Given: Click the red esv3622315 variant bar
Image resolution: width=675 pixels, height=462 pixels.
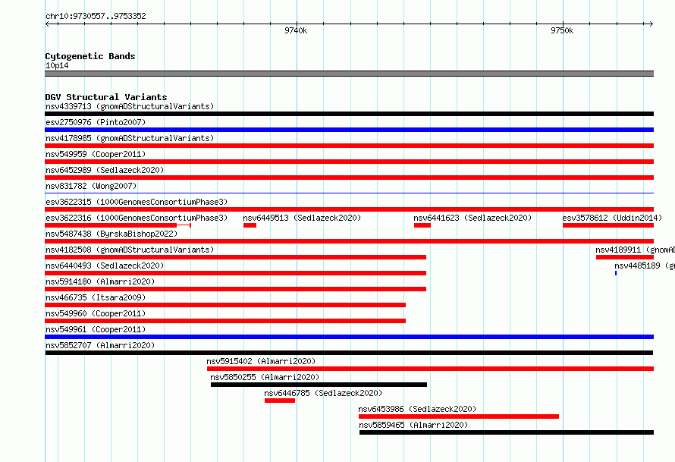Looking at the screenshot, I should coord(349,209).
